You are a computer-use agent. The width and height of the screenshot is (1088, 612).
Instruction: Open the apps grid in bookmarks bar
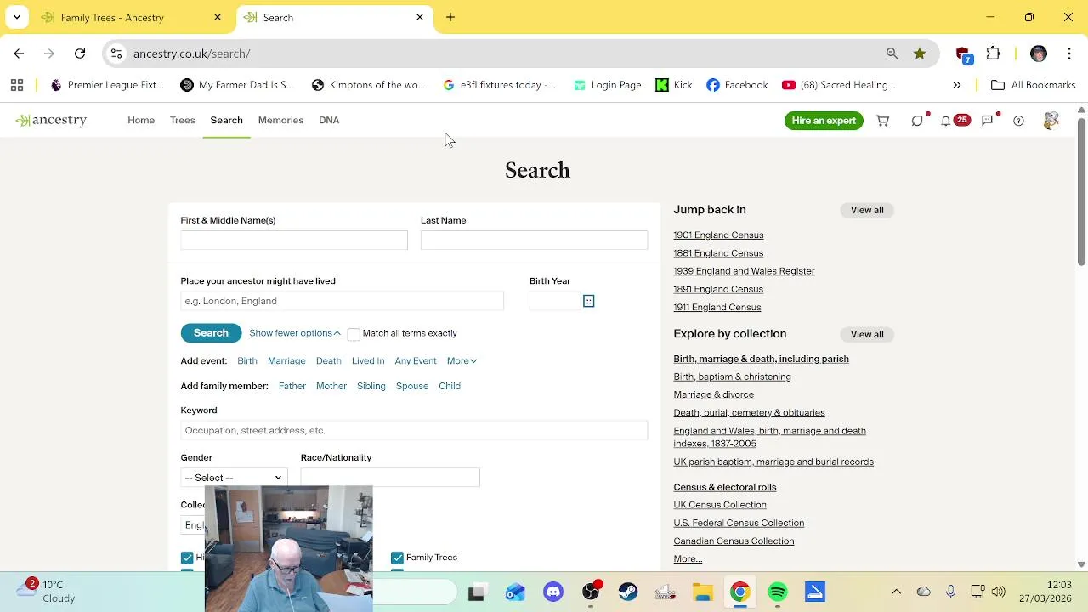[16, 85]
